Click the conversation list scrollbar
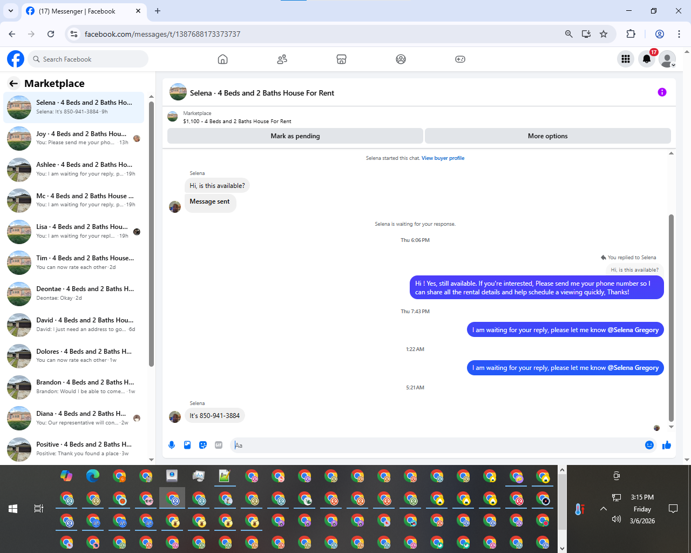The width and height of the screenshot is (691, 553). pos(151,234)
